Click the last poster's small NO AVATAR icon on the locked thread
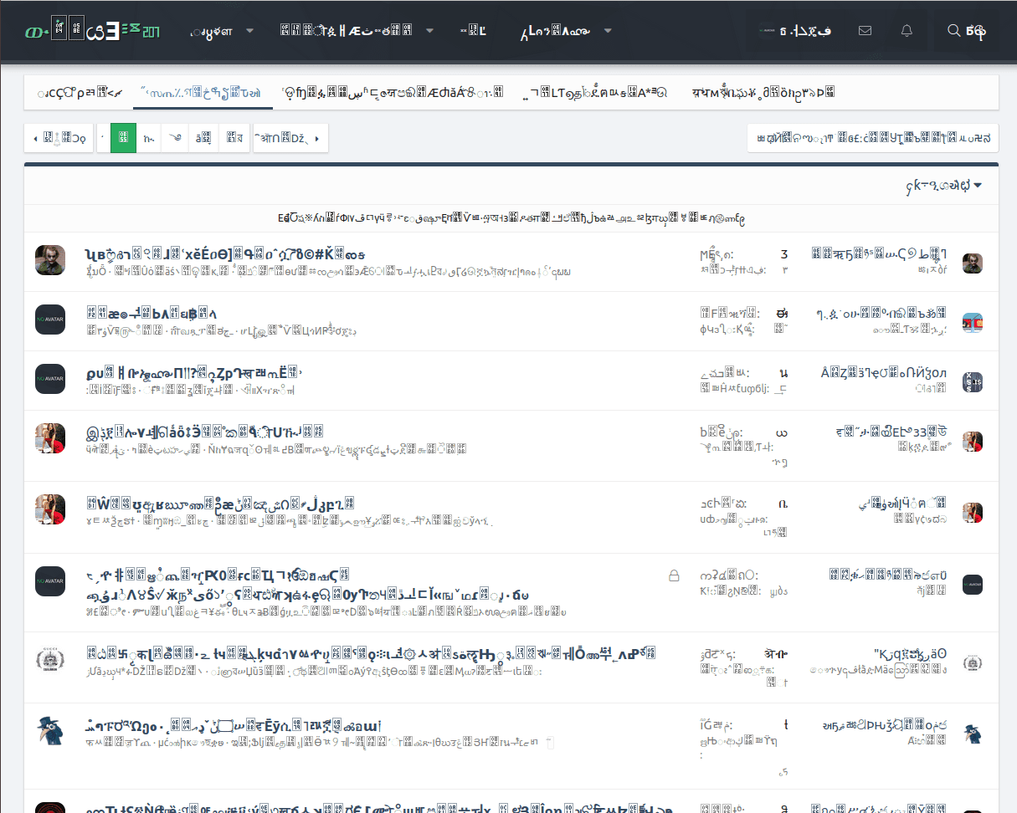The width and height of the screenshot is (1017, 813). pyautogui.click(x=973, y=585)
